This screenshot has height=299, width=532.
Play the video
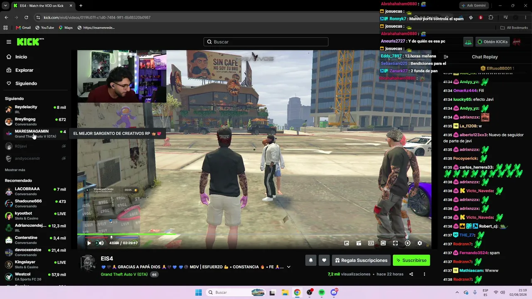[x=89, y=243]
